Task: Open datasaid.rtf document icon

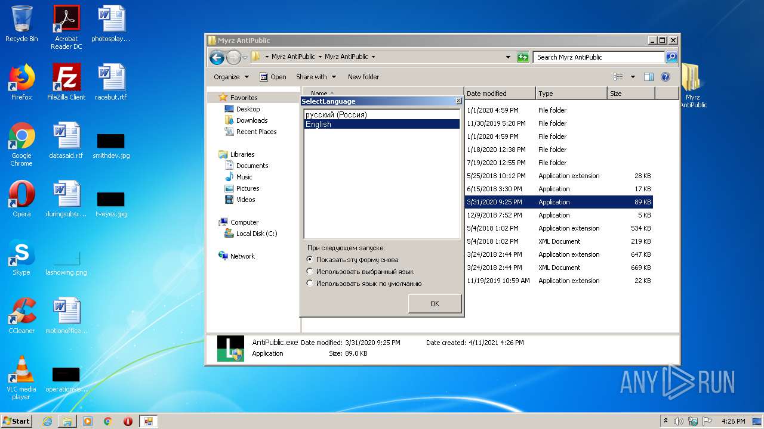Action: click(x=66, y=141)
